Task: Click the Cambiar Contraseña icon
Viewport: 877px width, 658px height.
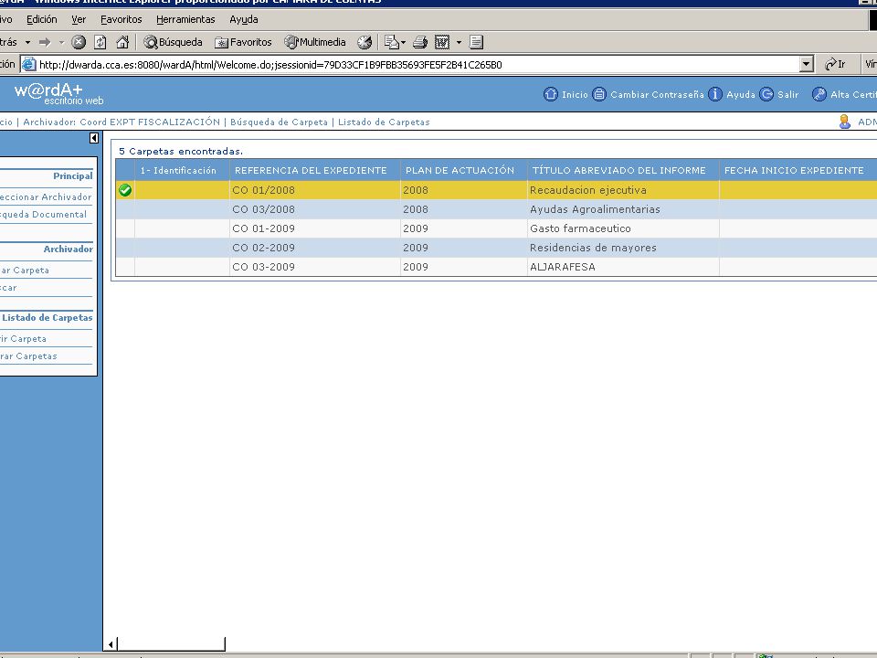Action: [599, 94]
